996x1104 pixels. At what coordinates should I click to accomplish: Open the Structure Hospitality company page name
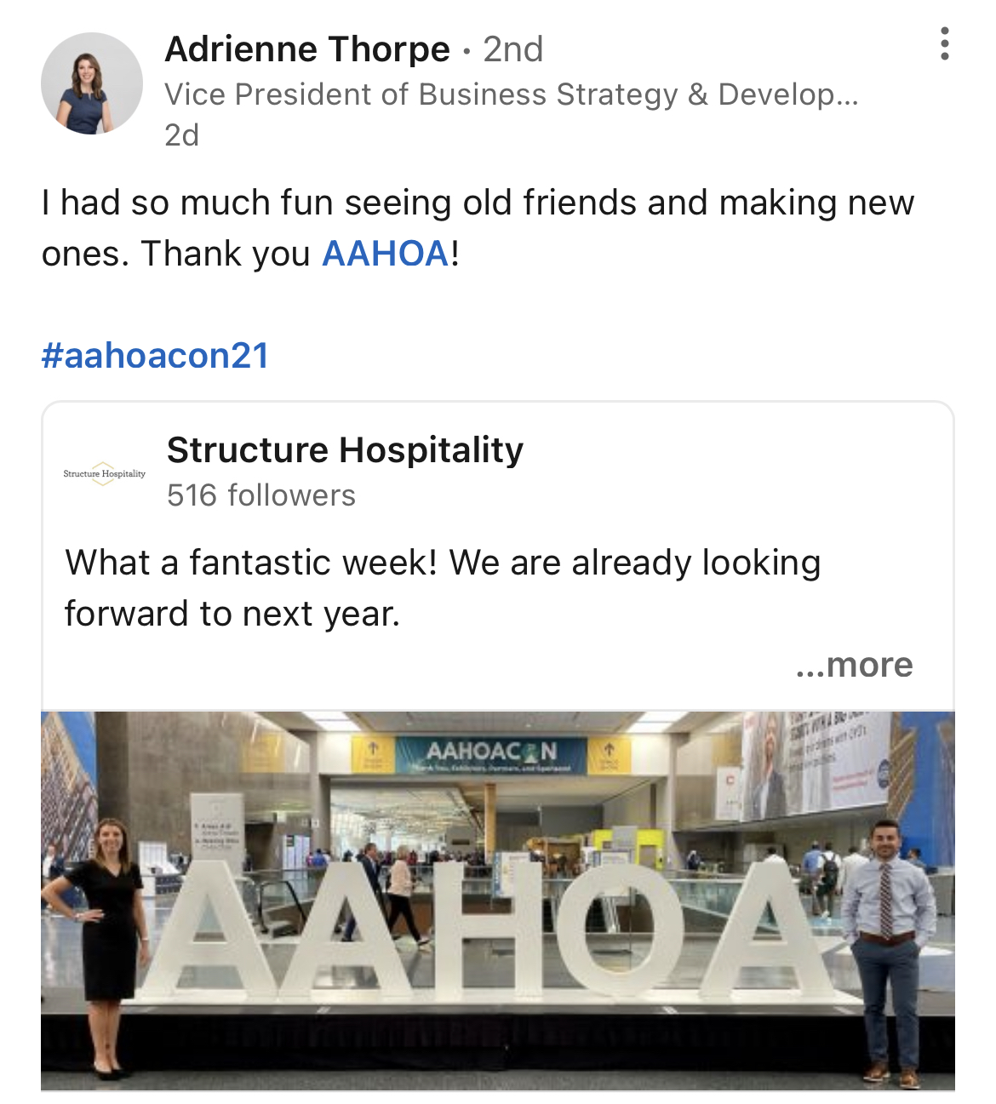pyautogui.click(x=345, y=450)
